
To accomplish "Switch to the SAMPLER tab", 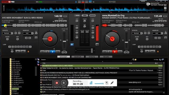I will click(78, 57).
